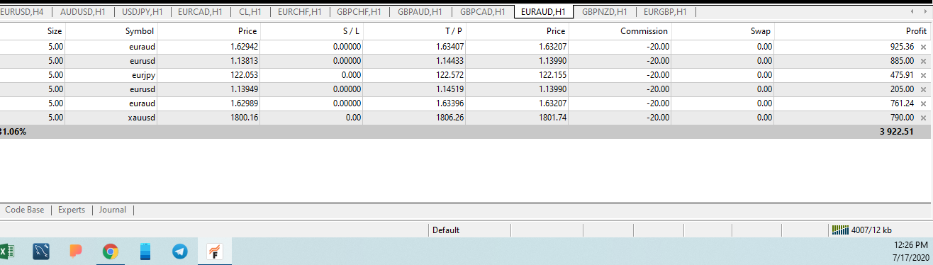
Task: Open Telegram from the taskbar
Action: click(x=180, y=251)
